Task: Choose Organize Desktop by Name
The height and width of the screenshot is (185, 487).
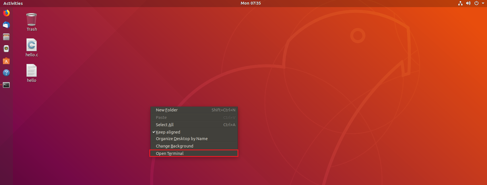Action: 194,139
